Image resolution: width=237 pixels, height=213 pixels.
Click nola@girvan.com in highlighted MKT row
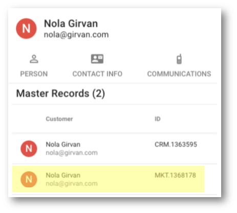pyautogui.click(x=72, y=184)
